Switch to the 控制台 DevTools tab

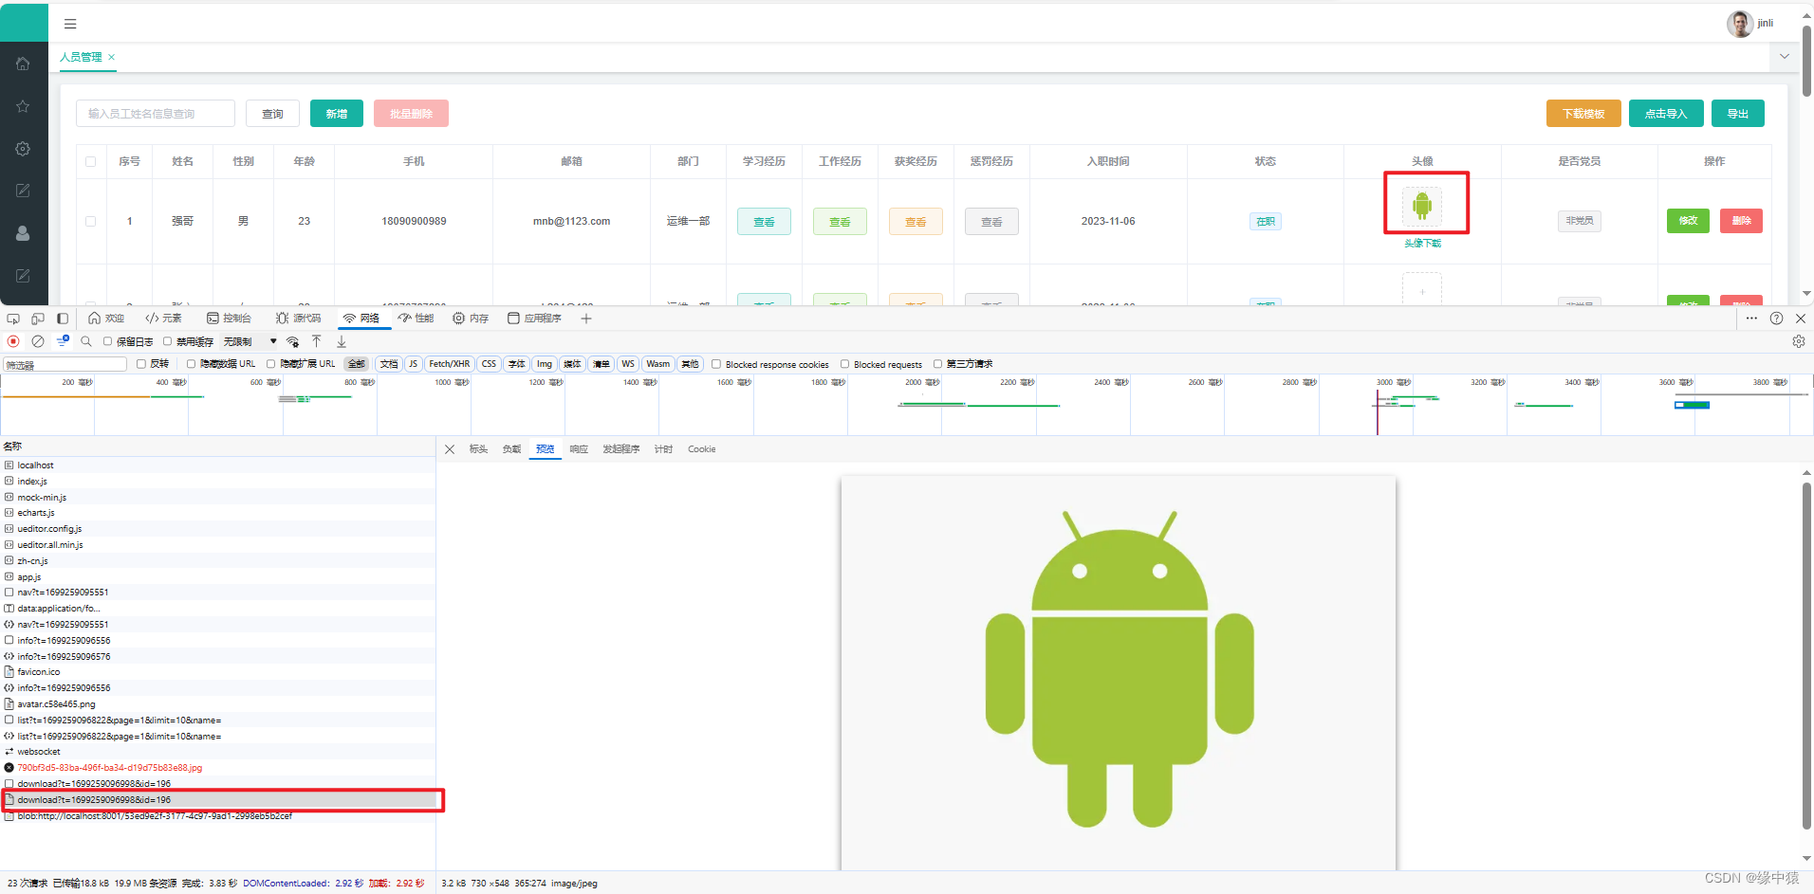(230, 319)
